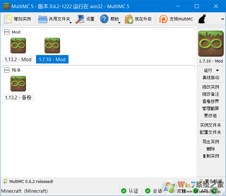
Task: Click the Update now (现在升级) icon
Action: pyautogui.click(x=129, y=19)
